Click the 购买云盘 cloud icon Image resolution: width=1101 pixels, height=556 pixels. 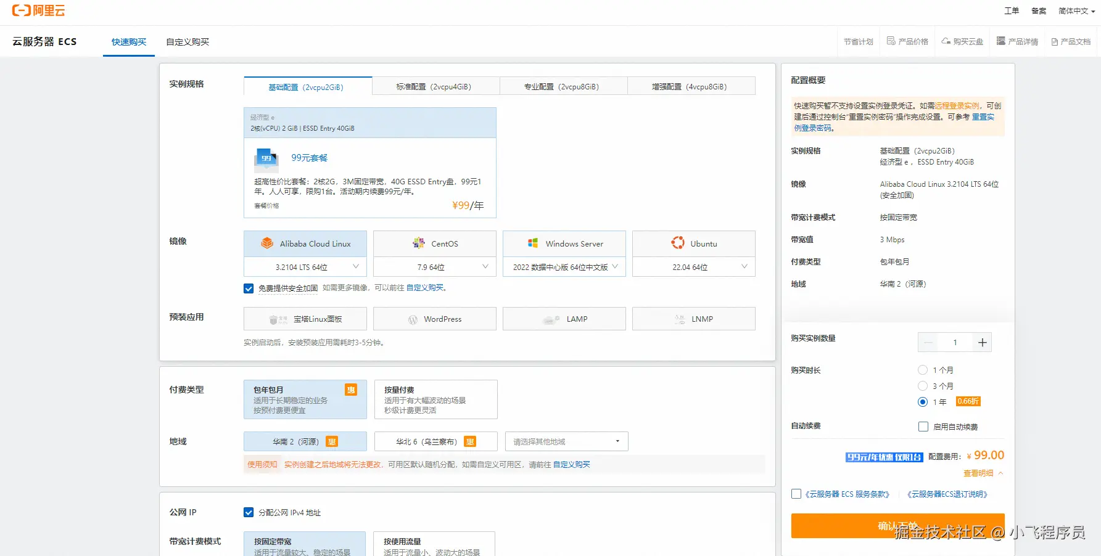click(946, 41)
